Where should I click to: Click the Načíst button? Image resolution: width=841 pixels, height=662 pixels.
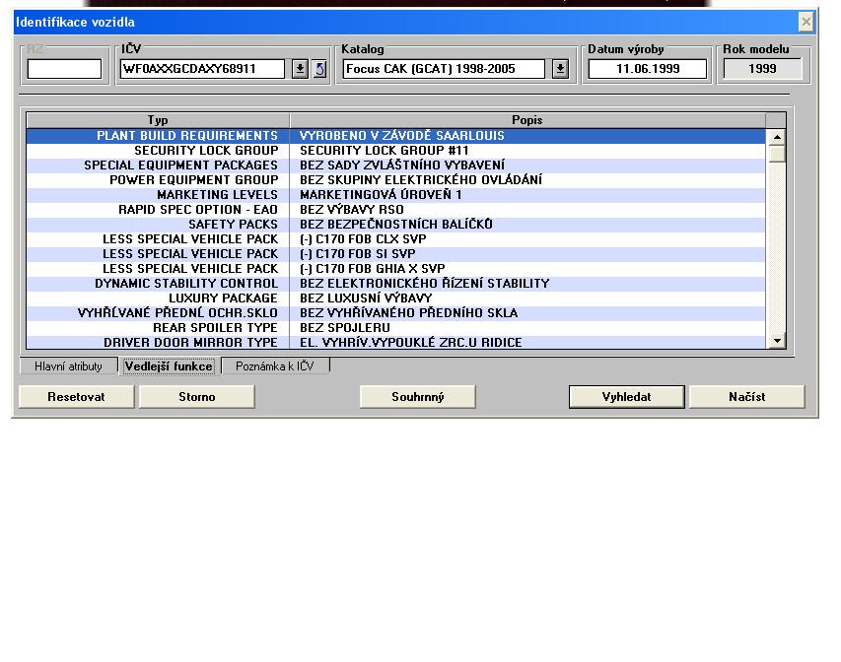click(x=746, y=396)
